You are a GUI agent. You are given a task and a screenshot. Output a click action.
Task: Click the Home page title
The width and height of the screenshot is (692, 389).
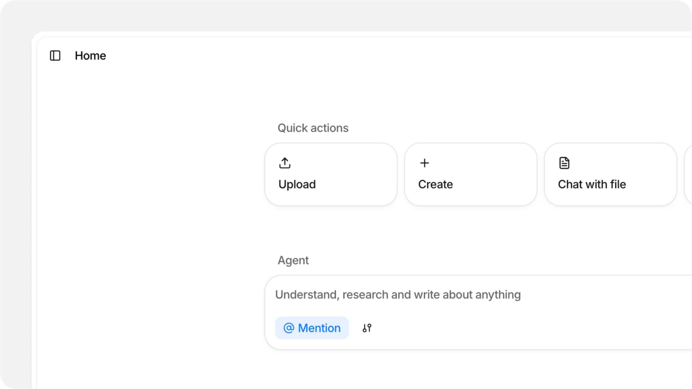click(90, 55)
